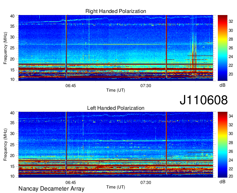Click the 40 MHz tick of Right Handed plot
The width and height of the screenshot is (237, 193).
pos(12,16)
